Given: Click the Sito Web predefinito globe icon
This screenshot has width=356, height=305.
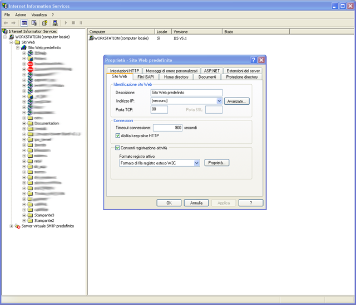Looking at the screenshot, I should click(24, 47).
